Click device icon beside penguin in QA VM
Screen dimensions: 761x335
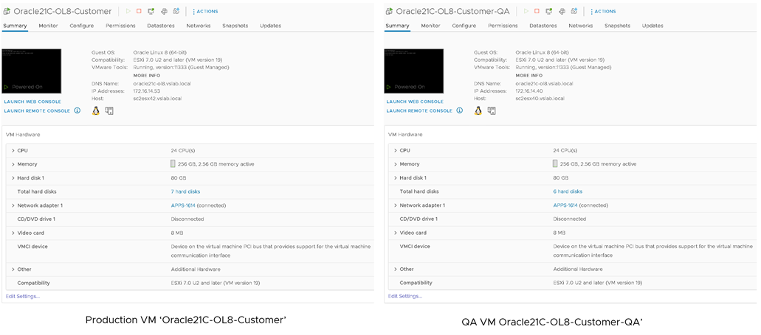pyautogui.click(x=492, y=111)
